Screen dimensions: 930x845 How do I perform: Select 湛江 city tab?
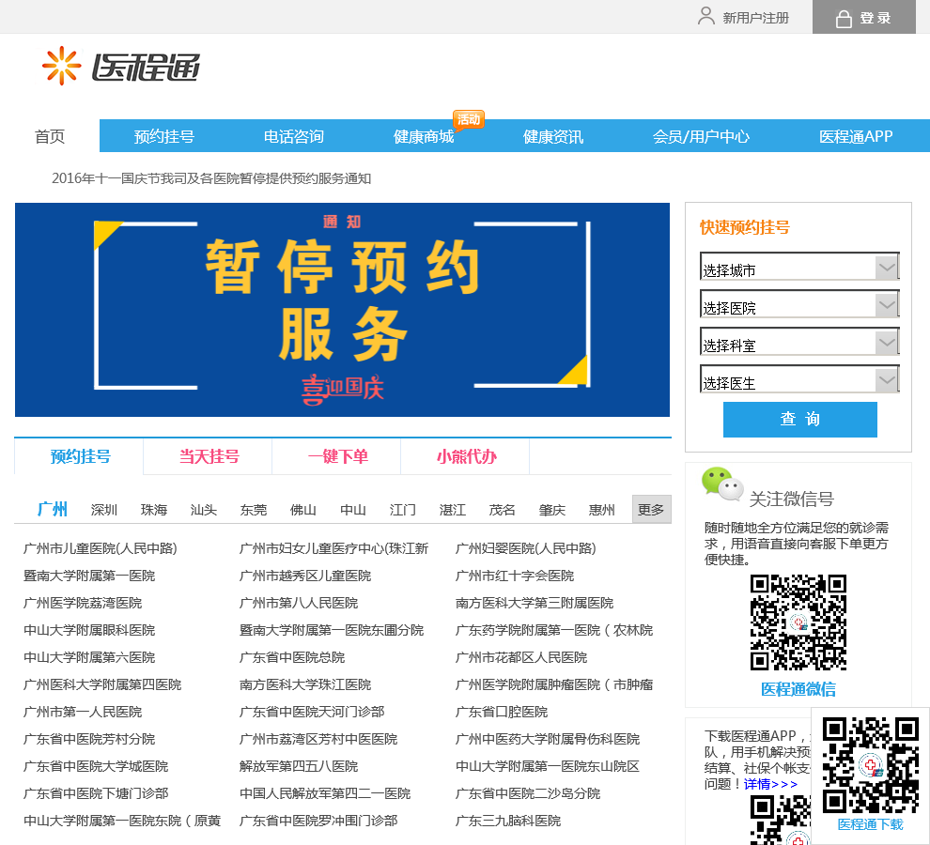click(453, 510)
